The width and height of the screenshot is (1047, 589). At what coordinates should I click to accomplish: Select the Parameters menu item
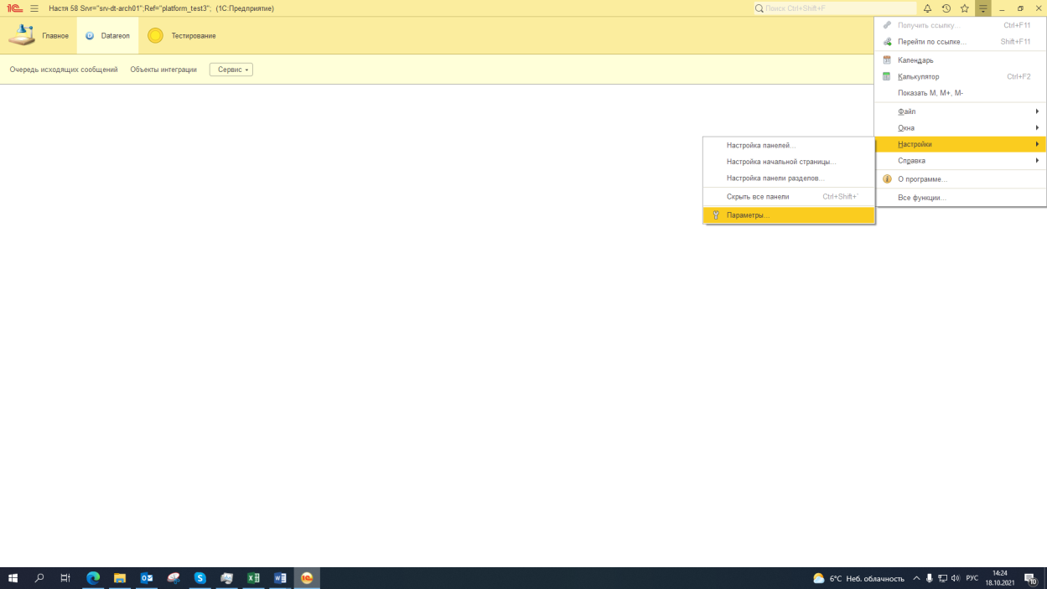(x=748, y=215)
